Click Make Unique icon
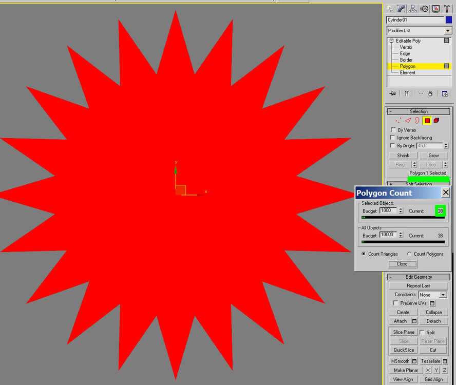456x385 pixels. pyautogui.click(x=421, y=93)
